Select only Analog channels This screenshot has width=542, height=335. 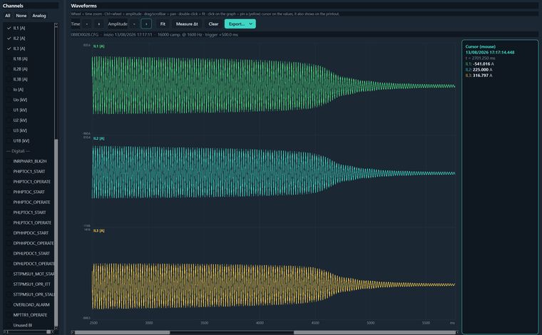click(39, 16)
